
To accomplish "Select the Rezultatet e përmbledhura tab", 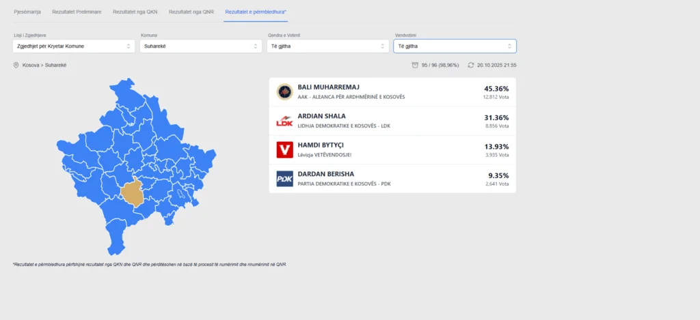I will click(256, 12).
